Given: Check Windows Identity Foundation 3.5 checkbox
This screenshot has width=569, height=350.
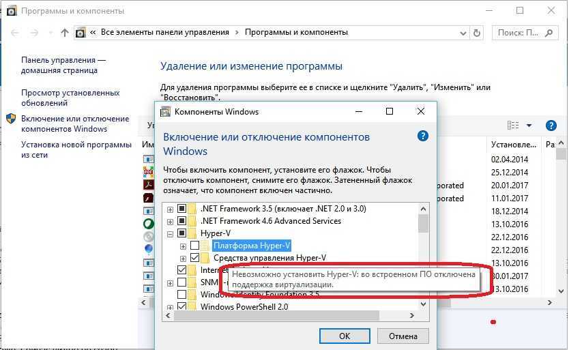Looking at the screenshot, I should [x=181, y=294].
